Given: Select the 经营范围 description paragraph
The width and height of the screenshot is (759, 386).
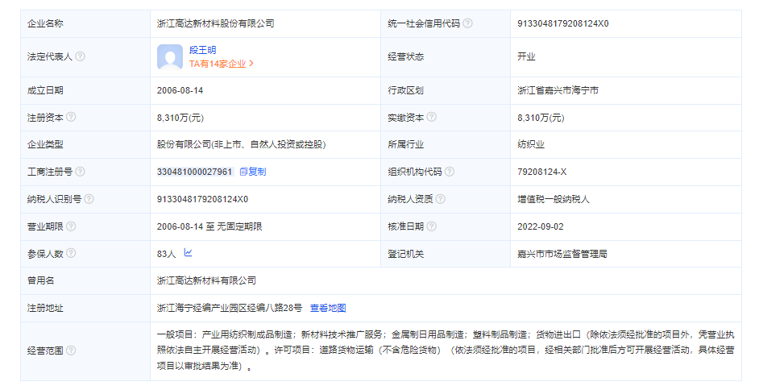Looking at the screenshot, I should 446,350.
